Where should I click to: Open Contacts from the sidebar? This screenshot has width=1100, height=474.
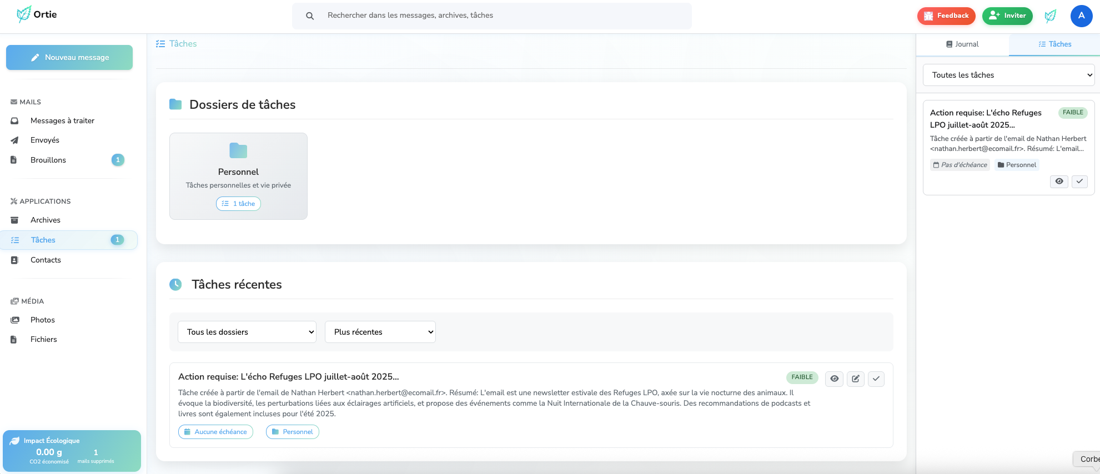pos(46,260)
